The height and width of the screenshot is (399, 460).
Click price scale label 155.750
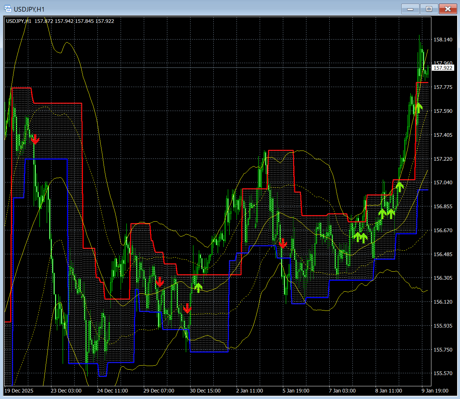click(x=443, y=350)
